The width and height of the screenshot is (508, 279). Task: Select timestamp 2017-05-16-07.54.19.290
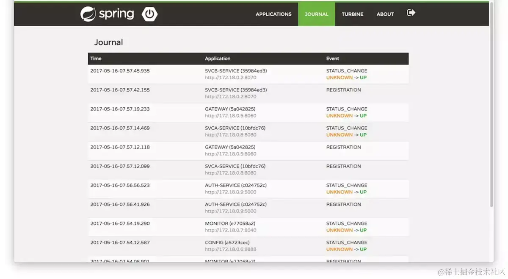click(x=120, y=223)
